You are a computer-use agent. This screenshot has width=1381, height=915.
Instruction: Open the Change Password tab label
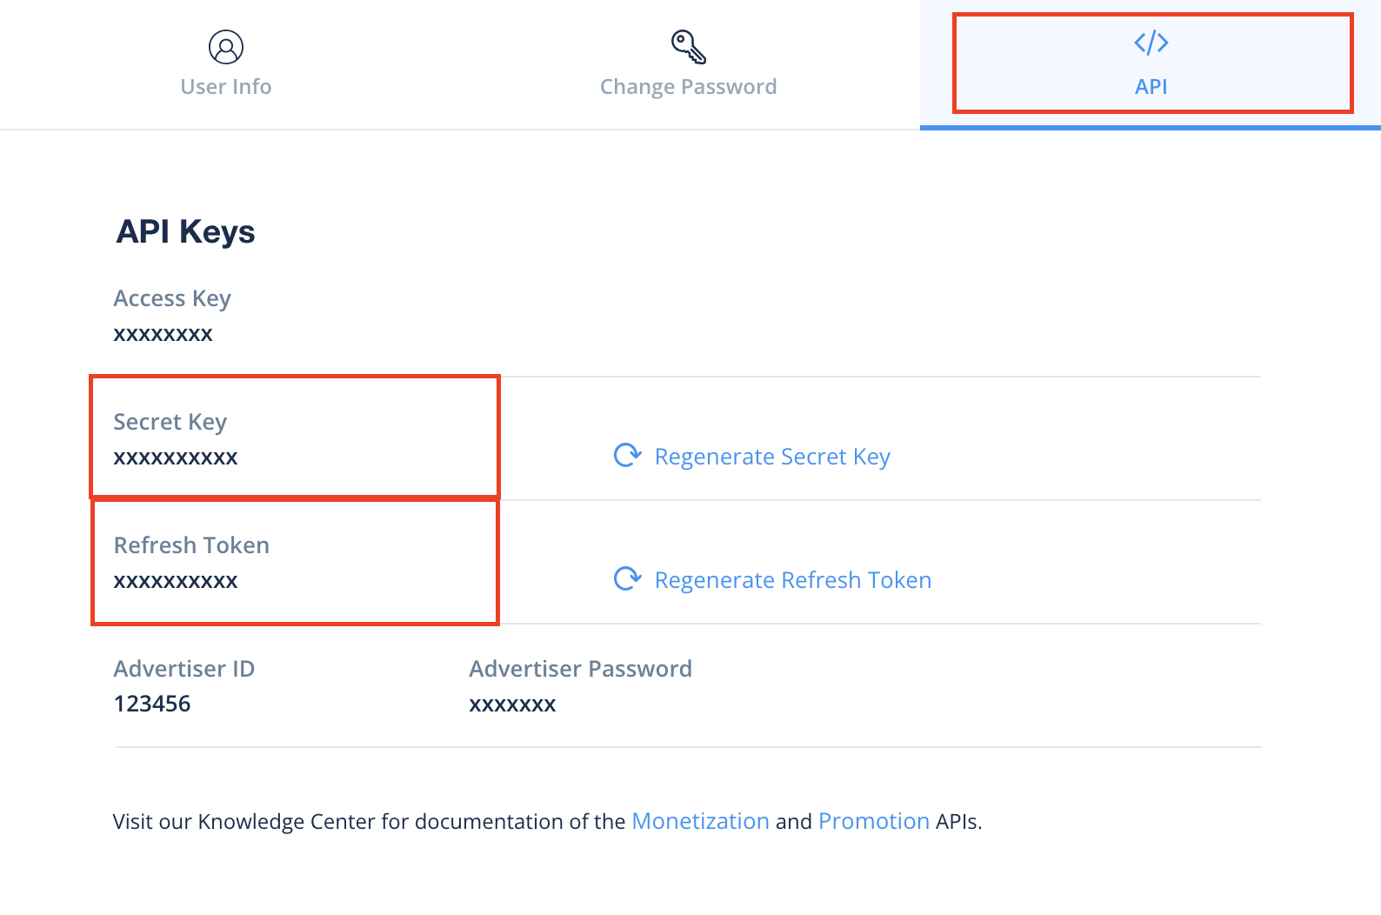688,87
